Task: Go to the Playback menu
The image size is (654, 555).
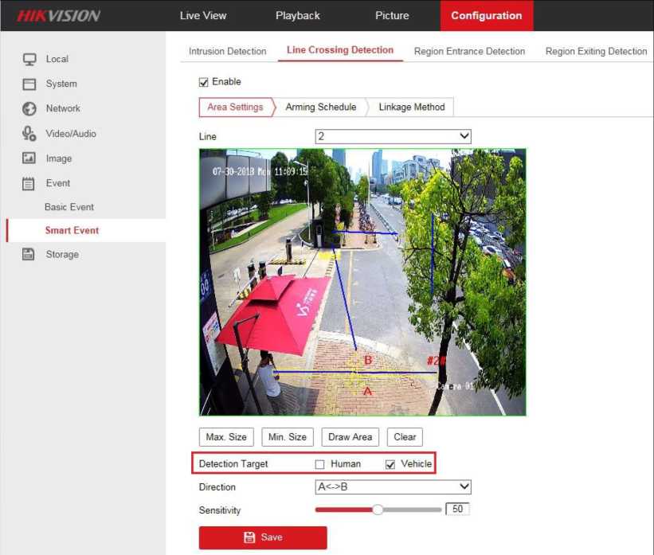Action: pyautogui.click(x=297, y=15)
